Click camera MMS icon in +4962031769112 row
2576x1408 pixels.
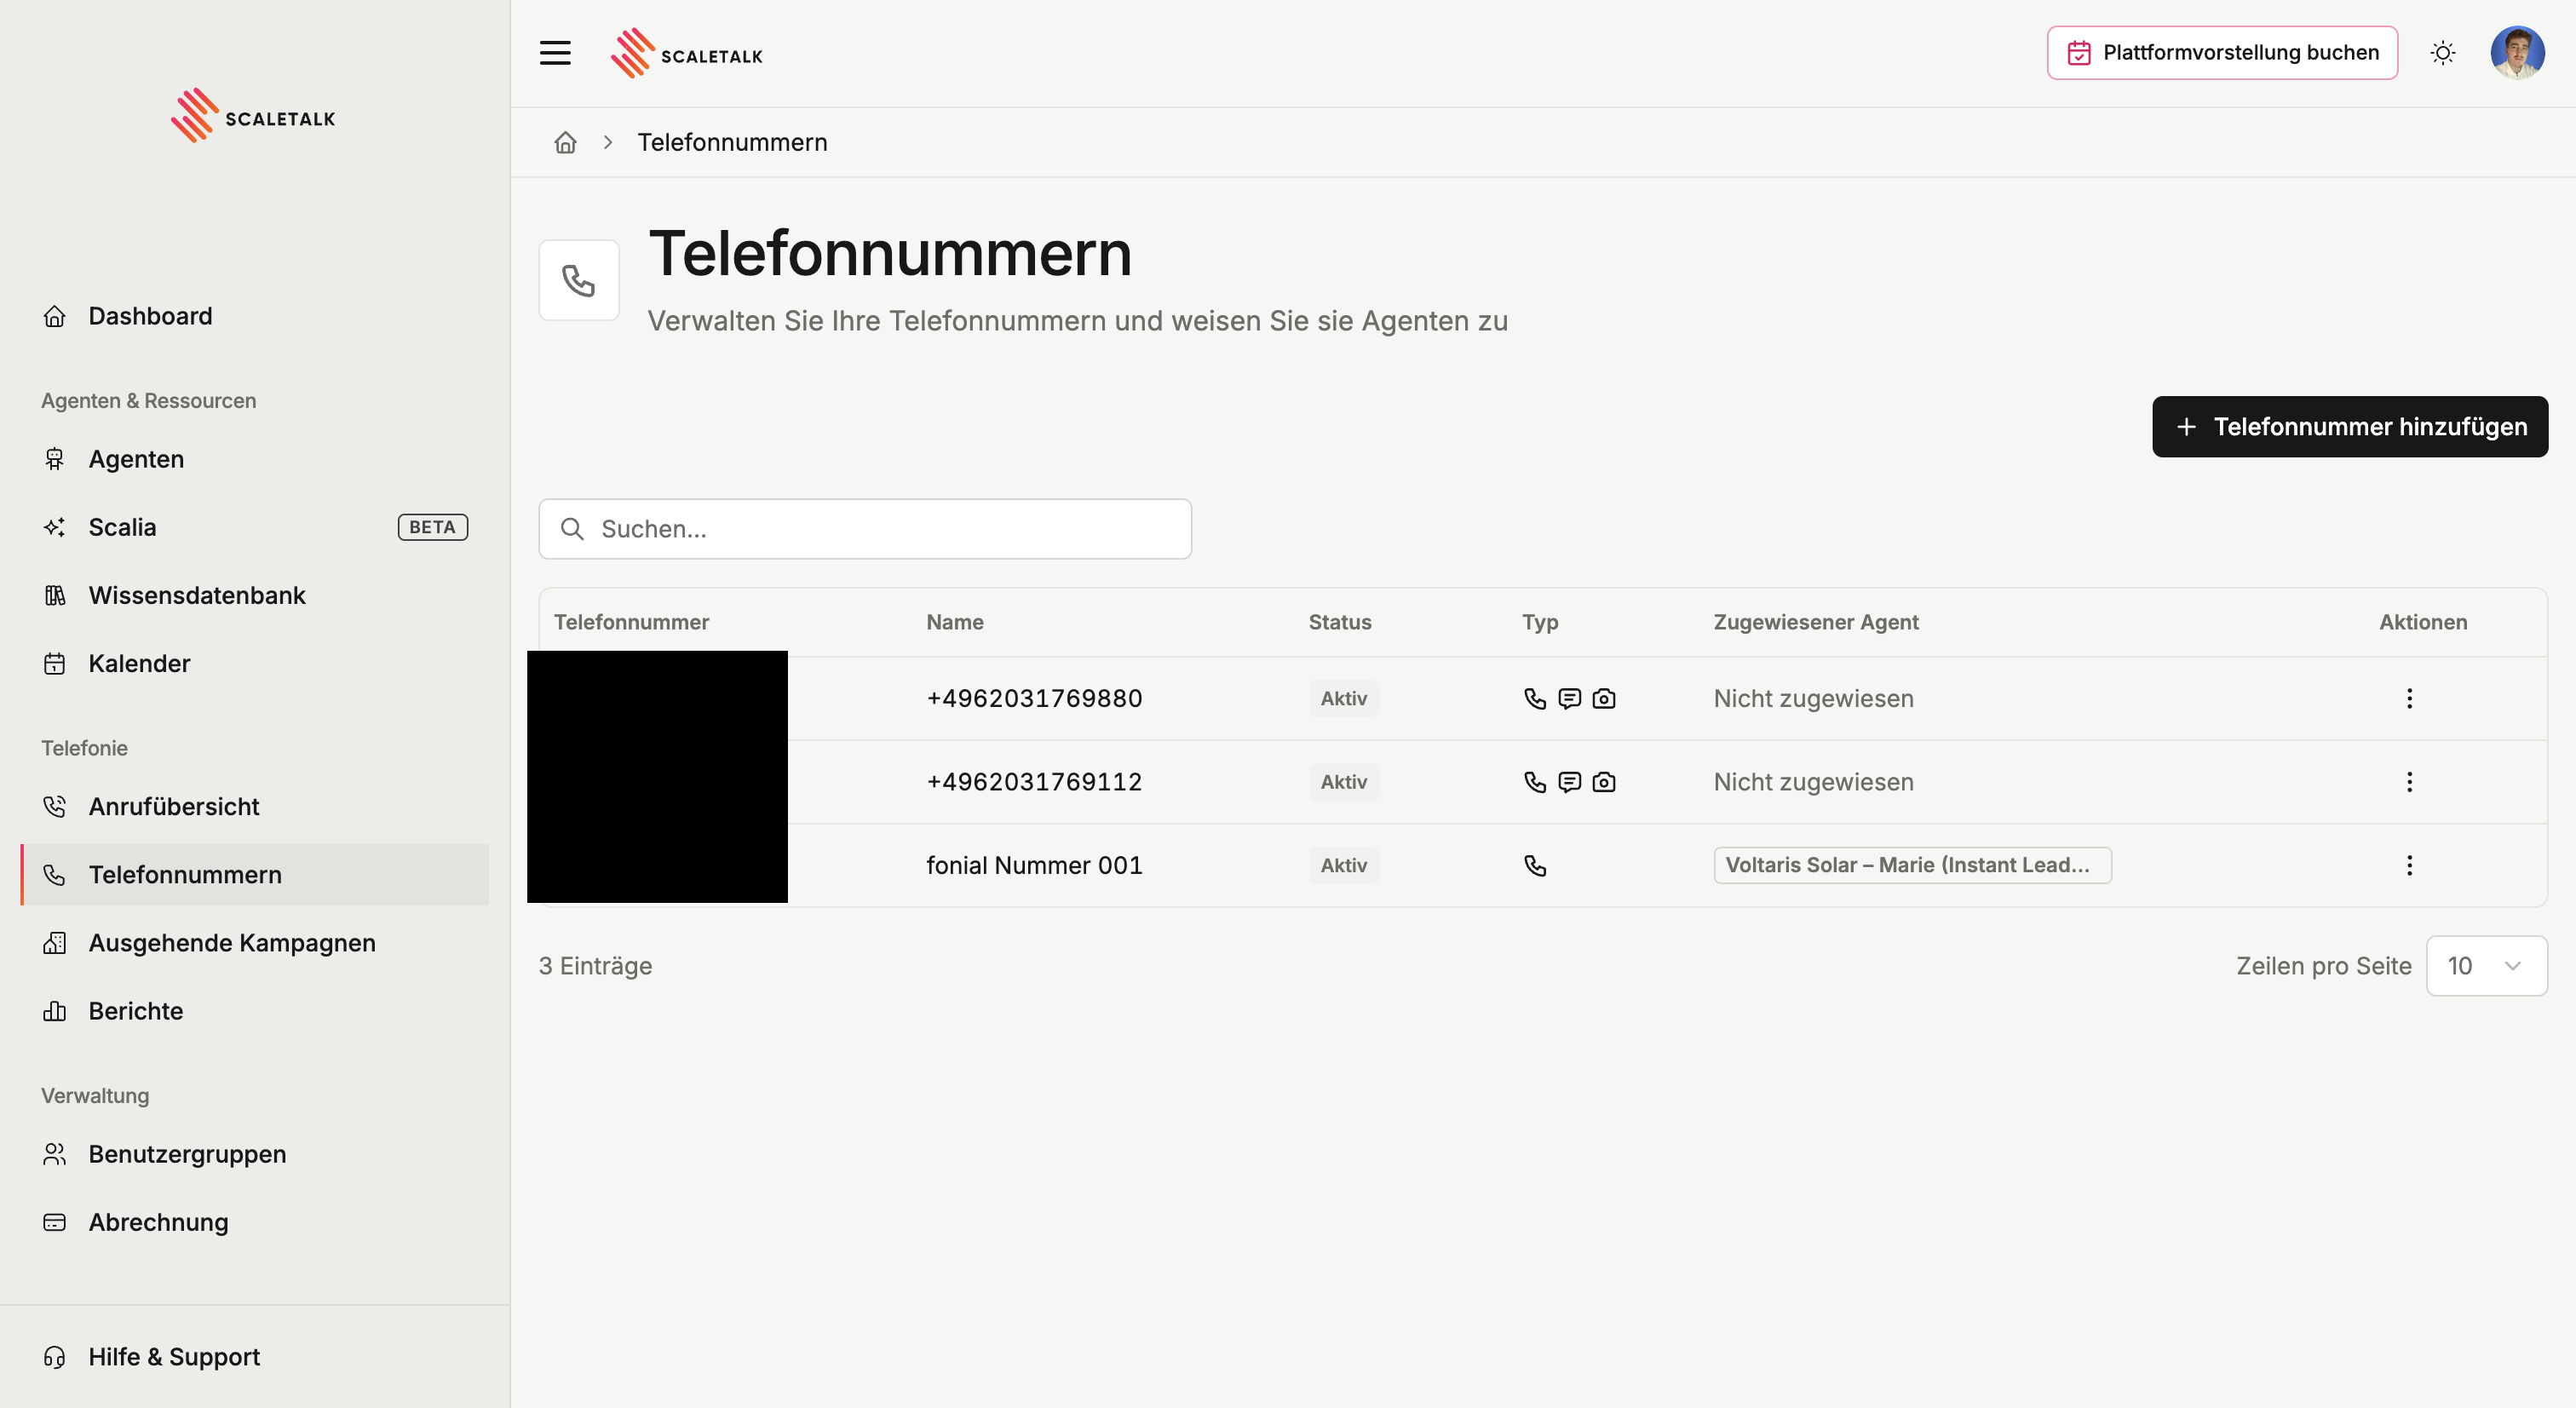(1604, 782)
